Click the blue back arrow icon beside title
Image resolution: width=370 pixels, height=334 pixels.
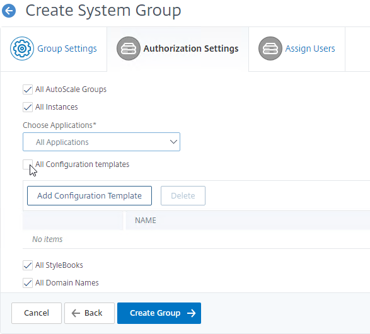pyautogui.click(x=9, y=11)
